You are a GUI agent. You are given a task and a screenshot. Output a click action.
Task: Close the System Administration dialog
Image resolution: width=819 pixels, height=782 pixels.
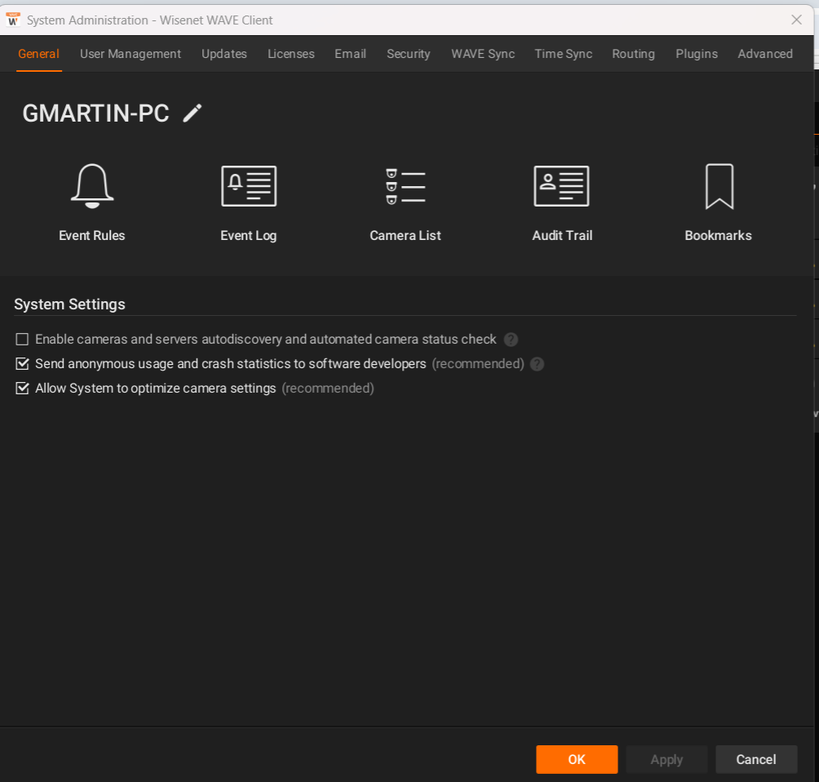796,20
